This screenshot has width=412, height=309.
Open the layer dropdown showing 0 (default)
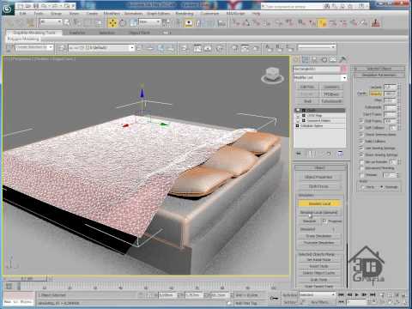[101, 47]
